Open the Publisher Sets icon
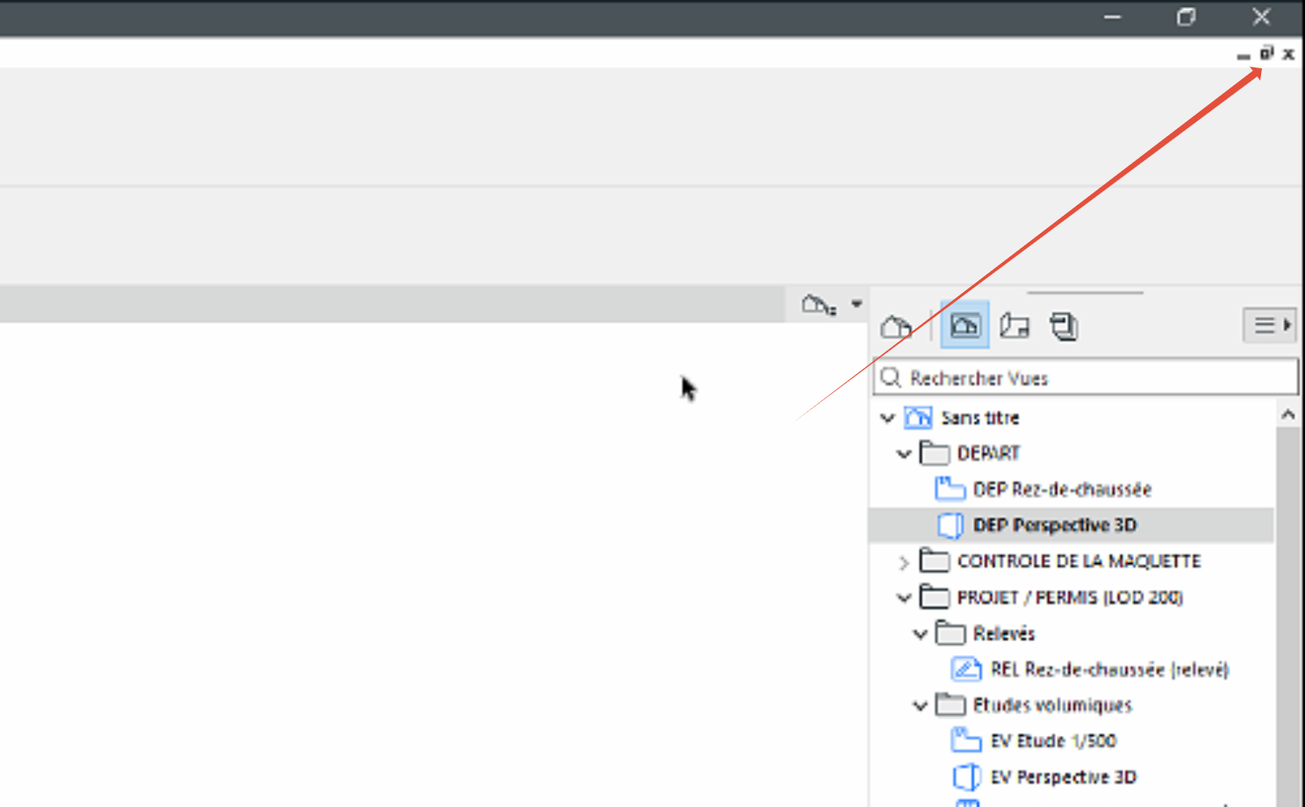 point(1064,326)
